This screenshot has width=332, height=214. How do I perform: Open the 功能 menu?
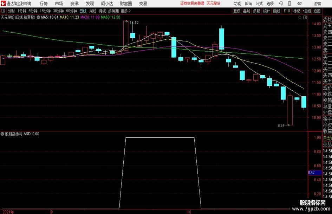point(237,4)
